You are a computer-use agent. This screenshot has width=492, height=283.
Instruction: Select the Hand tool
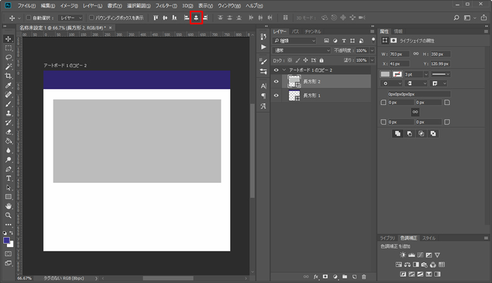(x=8, y=206)
